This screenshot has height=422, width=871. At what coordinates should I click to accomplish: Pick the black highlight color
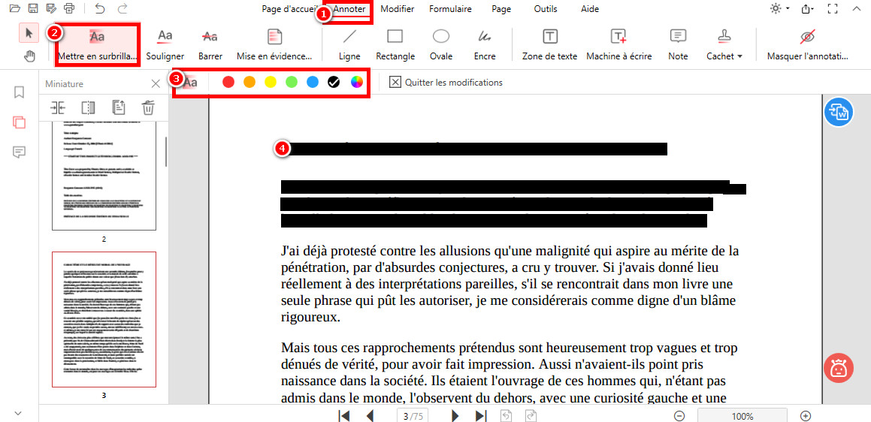click(333, 82)
